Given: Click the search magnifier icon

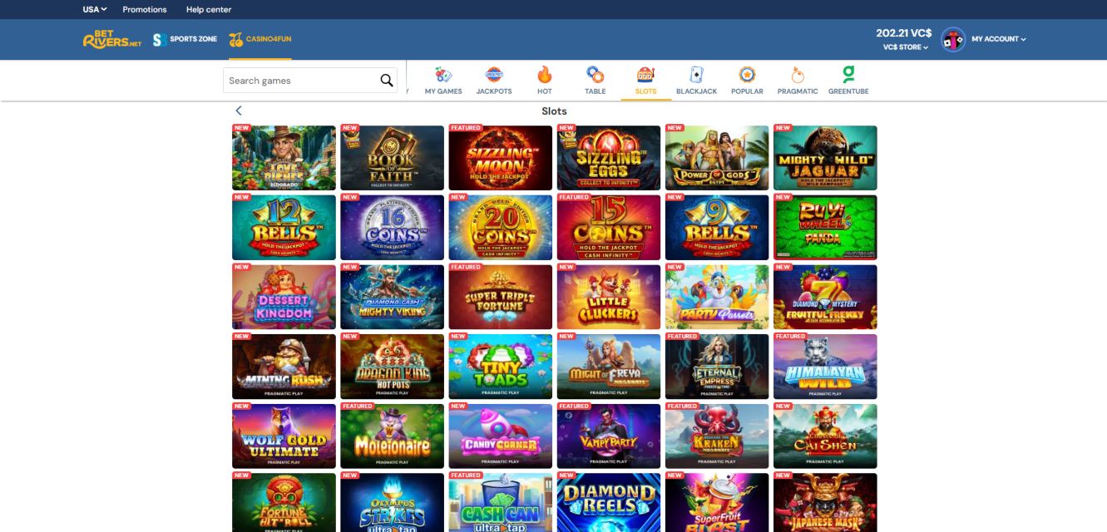Looking at the screenshot, I should click(386, 81).
